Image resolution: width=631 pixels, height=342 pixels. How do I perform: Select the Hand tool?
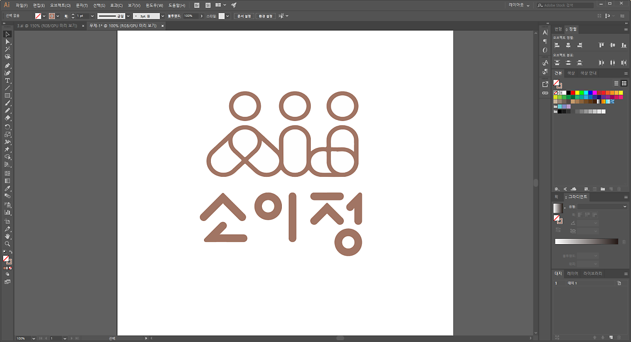7,236
